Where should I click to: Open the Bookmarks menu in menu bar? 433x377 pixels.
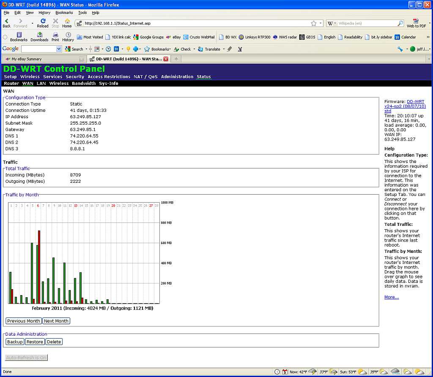[64, 13]
